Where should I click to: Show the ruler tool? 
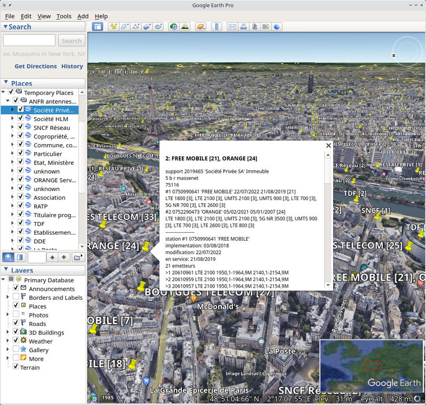point(216,27)
